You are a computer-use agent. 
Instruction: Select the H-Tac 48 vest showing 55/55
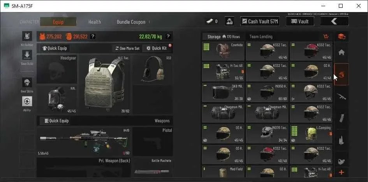(x=223, y=72)
